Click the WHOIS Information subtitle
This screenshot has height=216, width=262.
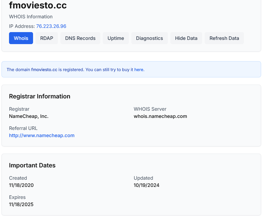click(31, 17)
